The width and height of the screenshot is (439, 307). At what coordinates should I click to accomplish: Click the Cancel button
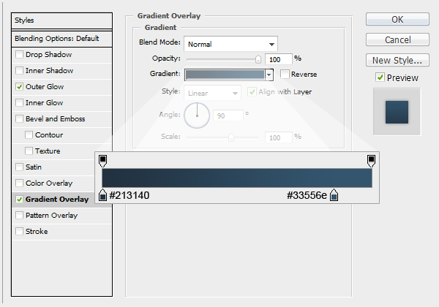click(x=397, y=39)
